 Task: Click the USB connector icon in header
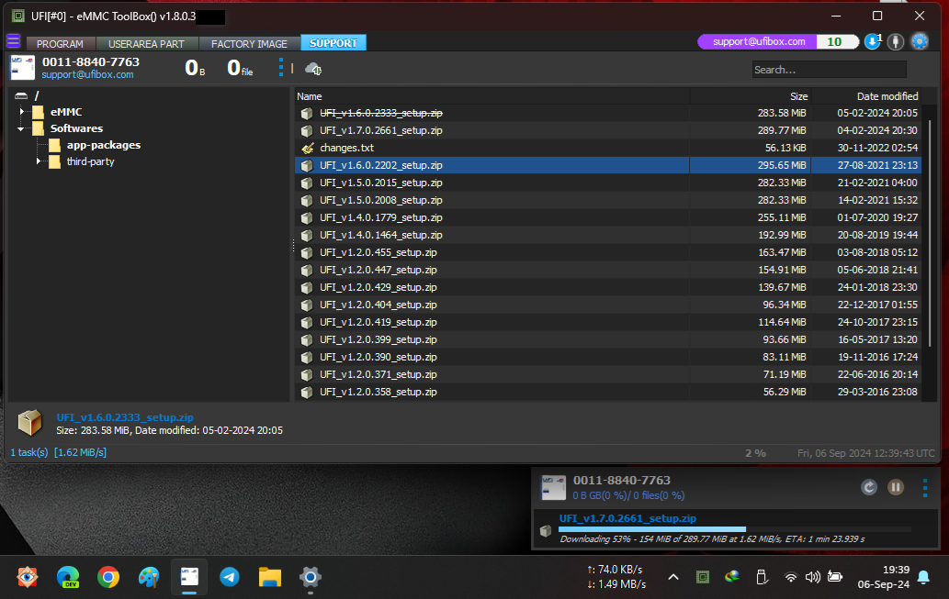[896, 41]
